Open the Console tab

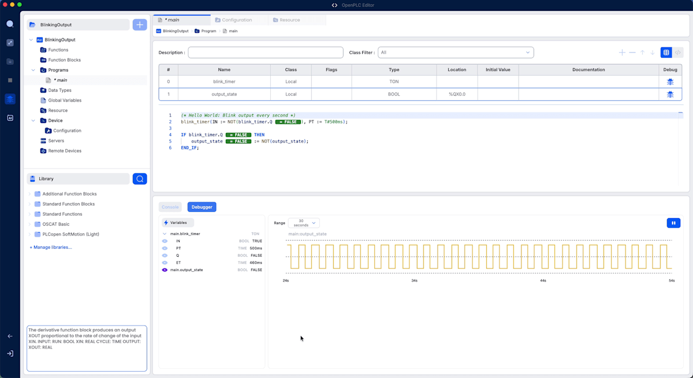(170, 207)
